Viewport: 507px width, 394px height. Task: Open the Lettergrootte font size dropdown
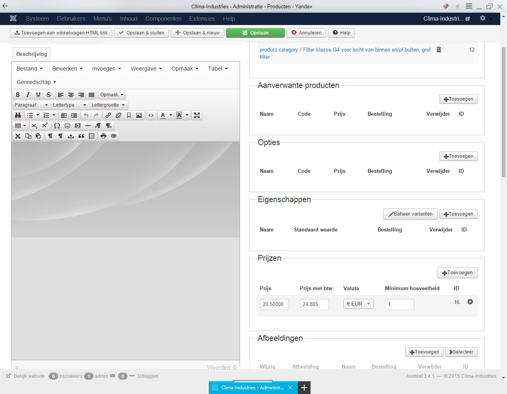108,105
